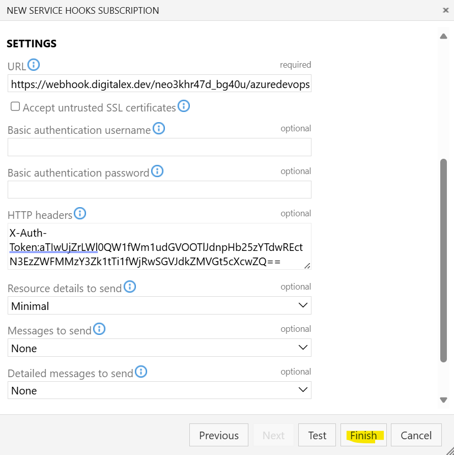Image resolution: width=454 pixels, height=455 pixels.
Task: Click info icon for Basic authentication username
Action: tap(159, 128)
